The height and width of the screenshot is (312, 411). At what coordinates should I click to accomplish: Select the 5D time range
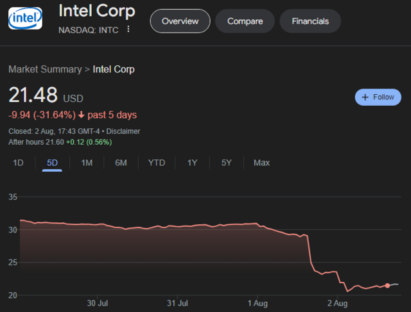coord(52,163)
